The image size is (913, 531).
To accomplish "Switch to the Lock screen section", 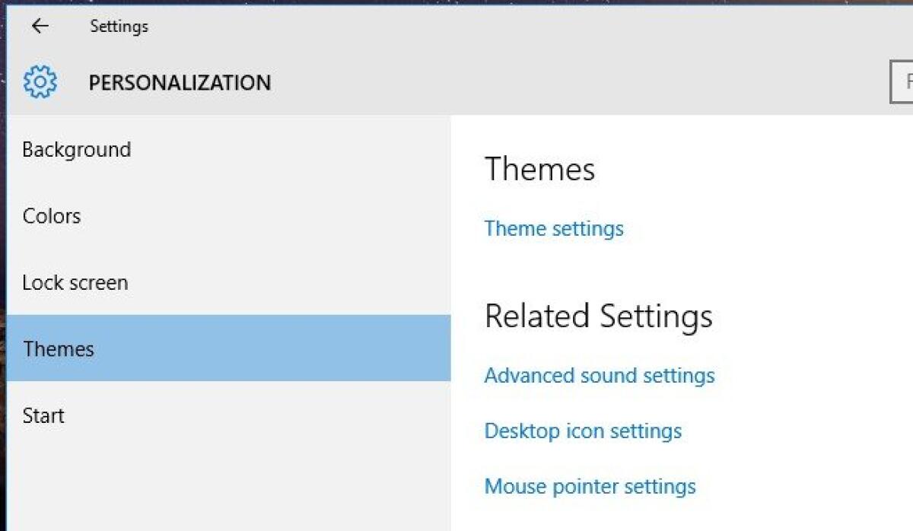I will [73, 282].
